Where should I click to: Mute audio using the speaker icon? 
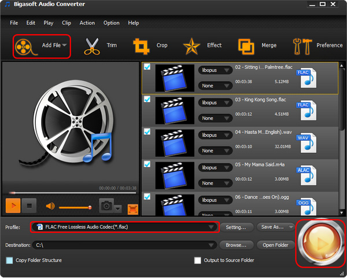(50, 206)
